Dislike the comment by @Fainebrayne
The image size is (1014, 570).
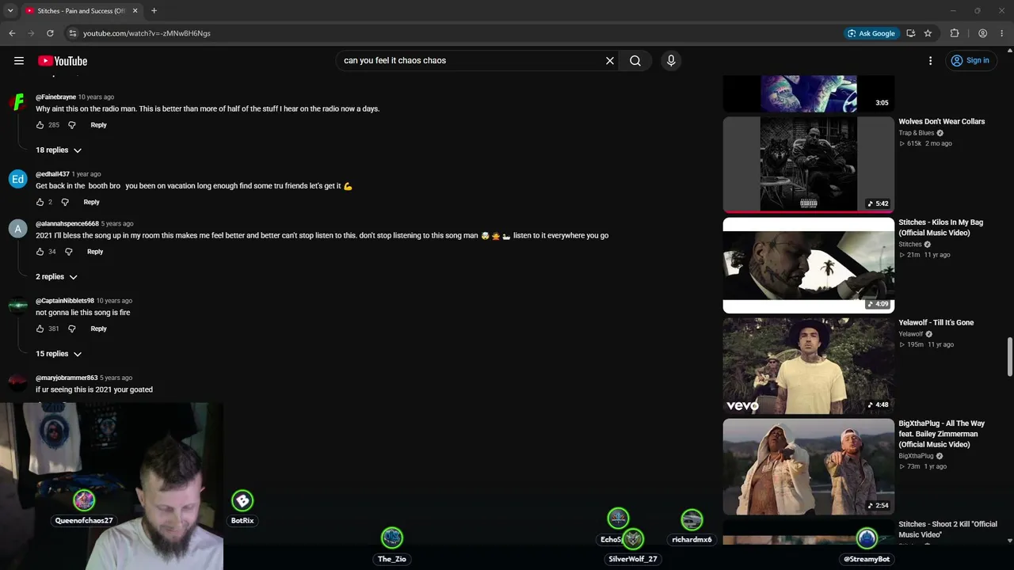point(71,125)
